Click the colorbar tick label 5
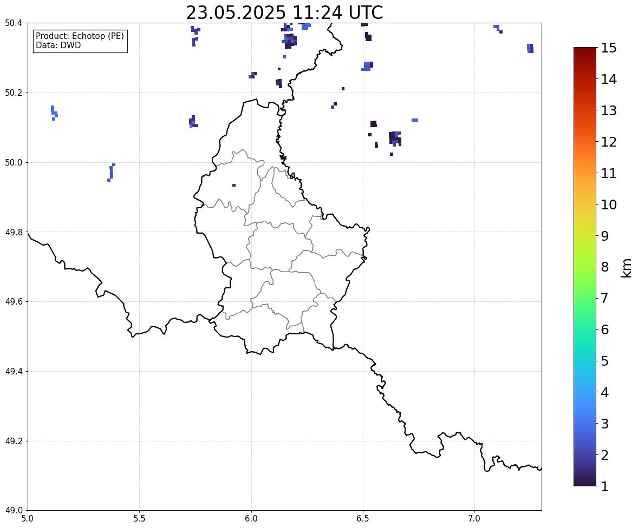 pyautogui.click(x=604, y=361)
